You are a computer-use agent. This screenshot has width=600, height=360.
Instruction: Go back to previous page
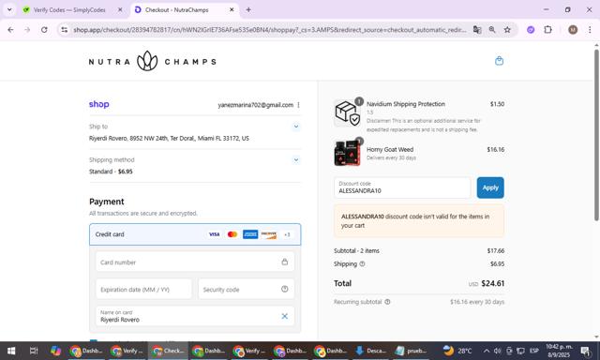pos(10,29)
